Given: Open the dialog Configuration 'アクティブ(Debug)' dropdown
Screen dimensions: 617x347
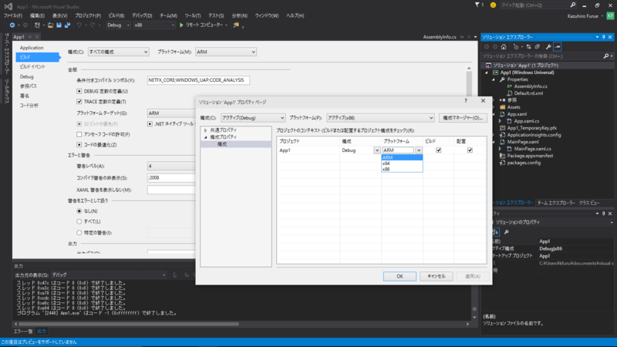Looking at the screenshot, I should (253, 118).
